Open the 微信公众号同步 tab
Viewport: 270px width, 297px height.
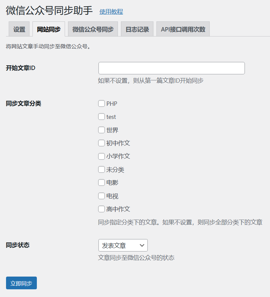coord(93,29)
